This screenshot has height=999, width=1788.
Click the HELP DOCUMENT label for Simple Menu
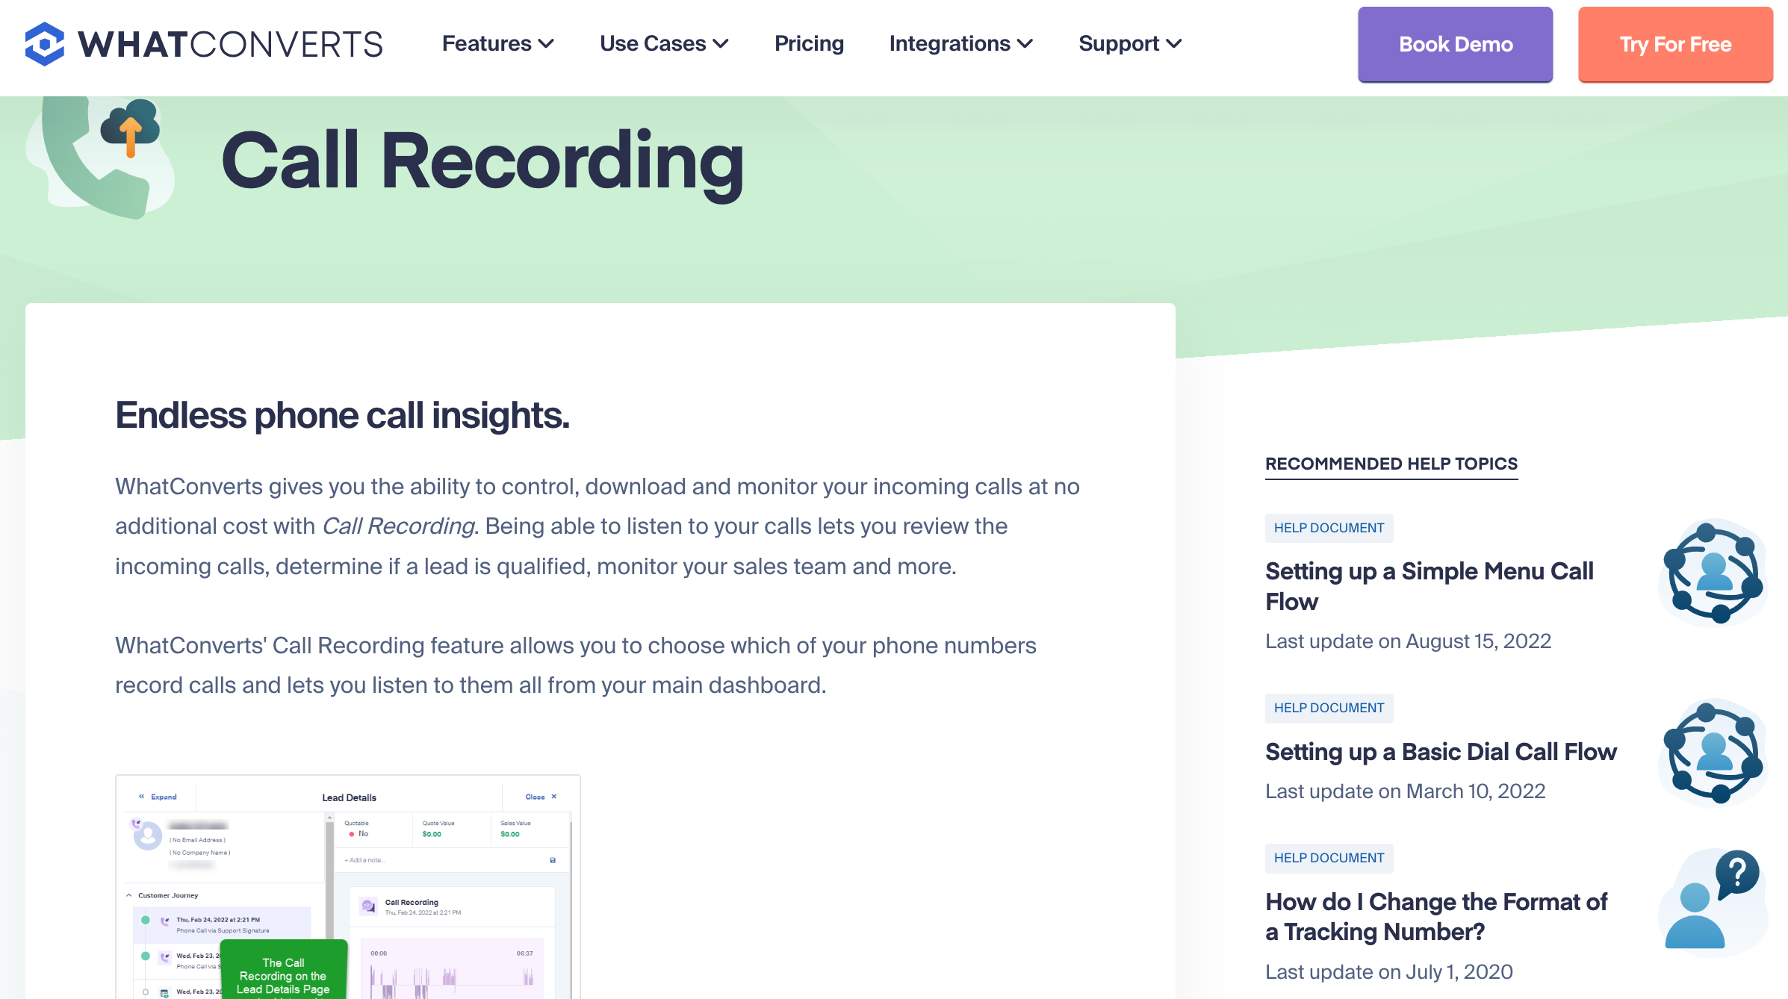(x=1330, y=528)
